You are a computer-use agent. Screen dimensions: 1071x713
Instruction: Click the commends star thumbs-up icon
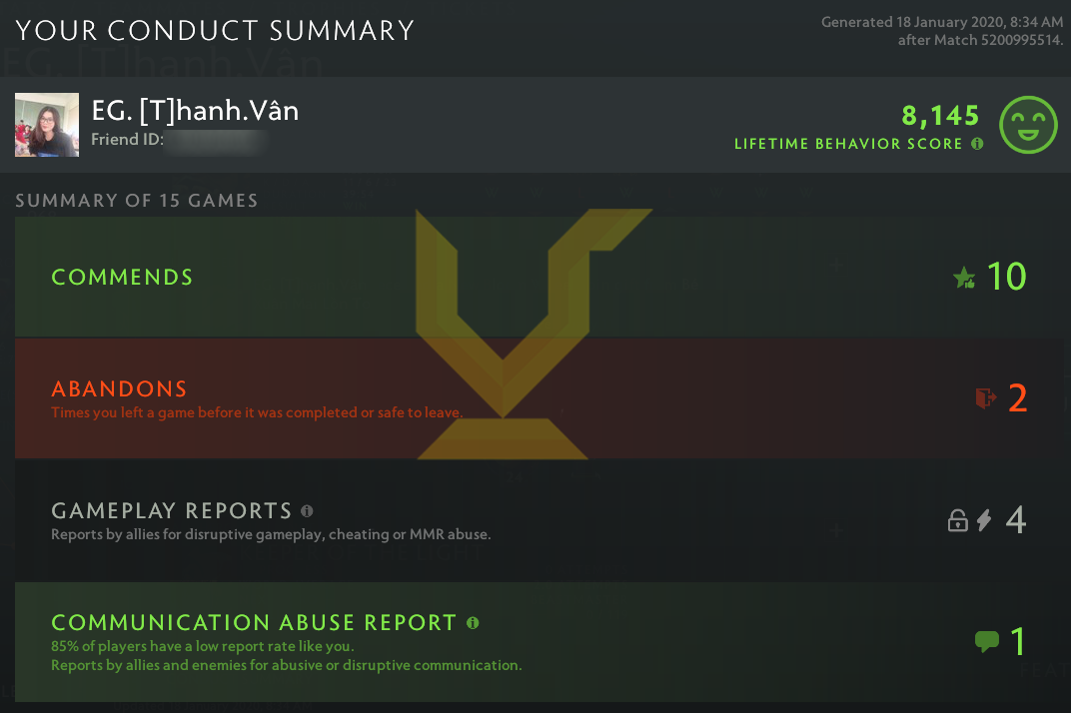pyautogui.click(x=964, y=278)
